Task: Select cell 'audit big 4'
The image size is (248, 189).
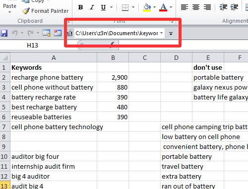Action: coord(54,186)
